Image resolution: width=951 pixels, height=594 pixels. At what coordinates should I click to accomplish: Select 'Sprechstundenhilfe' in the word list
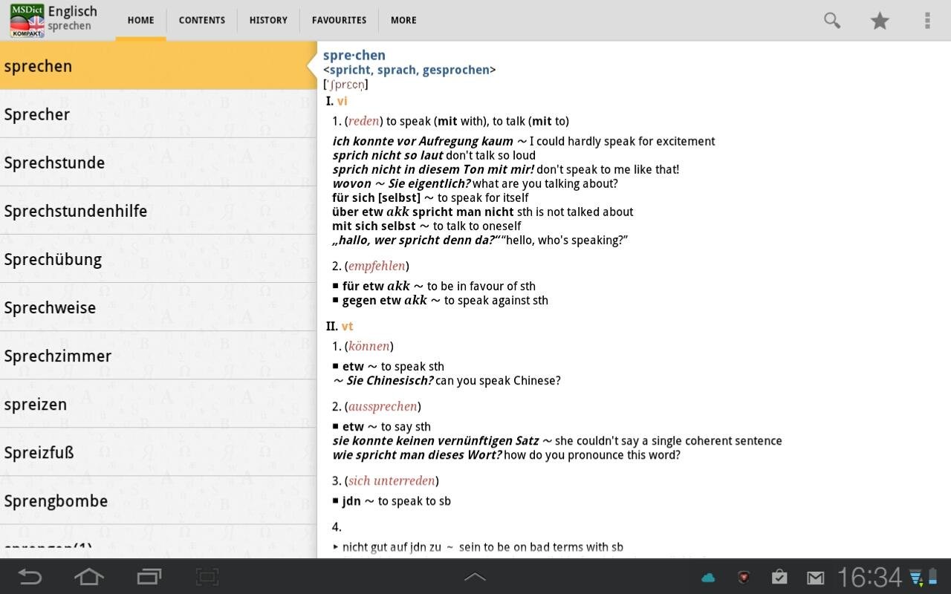click(x=158, y=210)
